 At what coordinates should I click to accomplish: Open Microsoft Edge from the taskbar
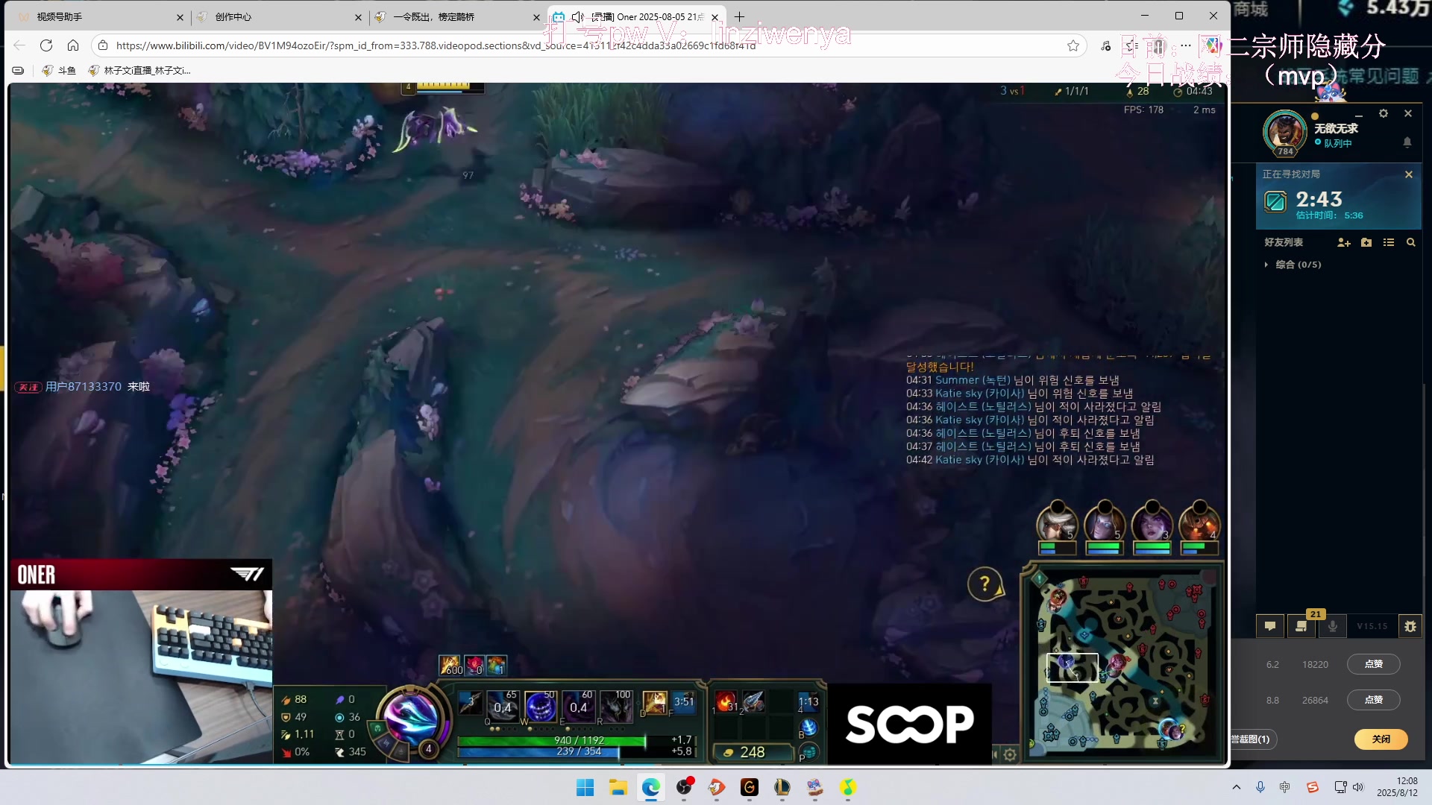coord(651,787)
